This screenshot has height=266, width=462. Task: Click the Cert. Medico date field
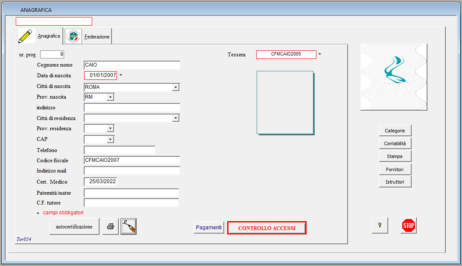point(100,181)
